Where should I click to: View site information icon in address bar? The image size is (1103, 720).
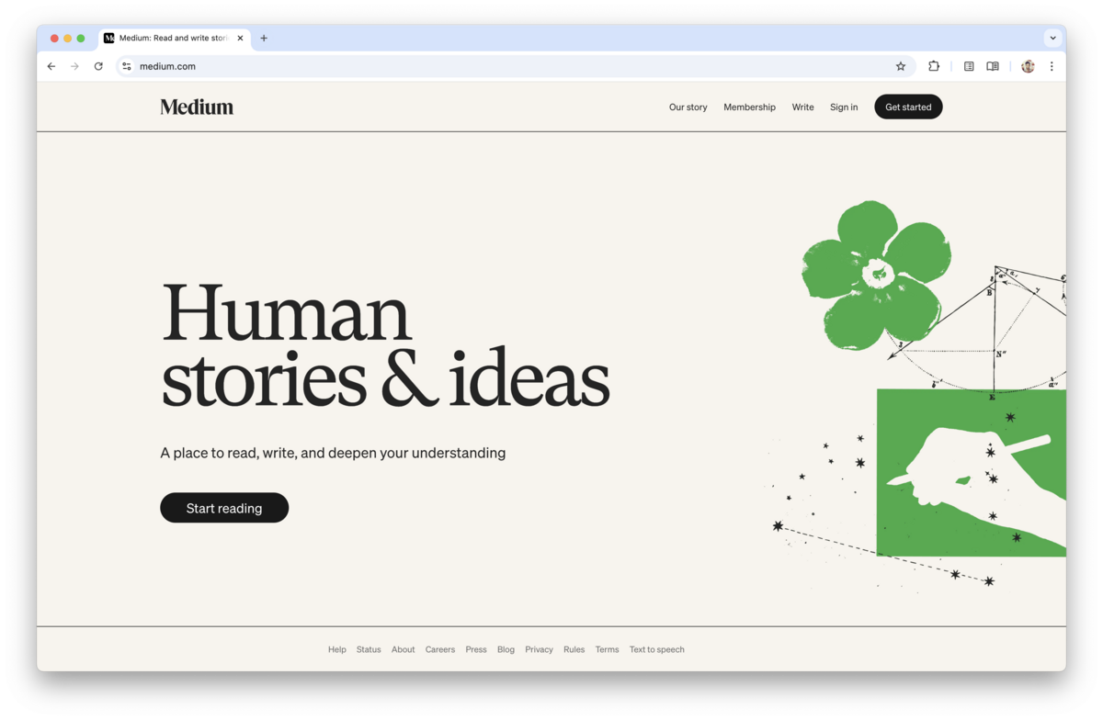coord(127,66)
